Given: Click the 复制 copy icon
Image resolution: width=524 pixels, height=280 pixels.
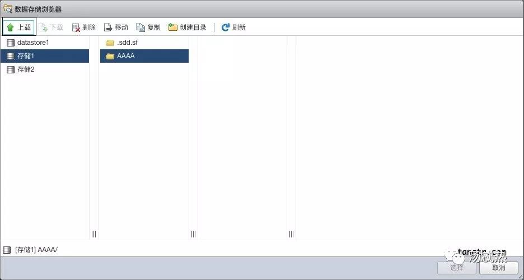Looking at the screenshot, I should [141, 27].
